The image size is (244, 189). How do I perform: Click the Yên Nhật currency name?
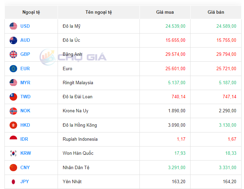pyautogui.click(x=72, y=181)
